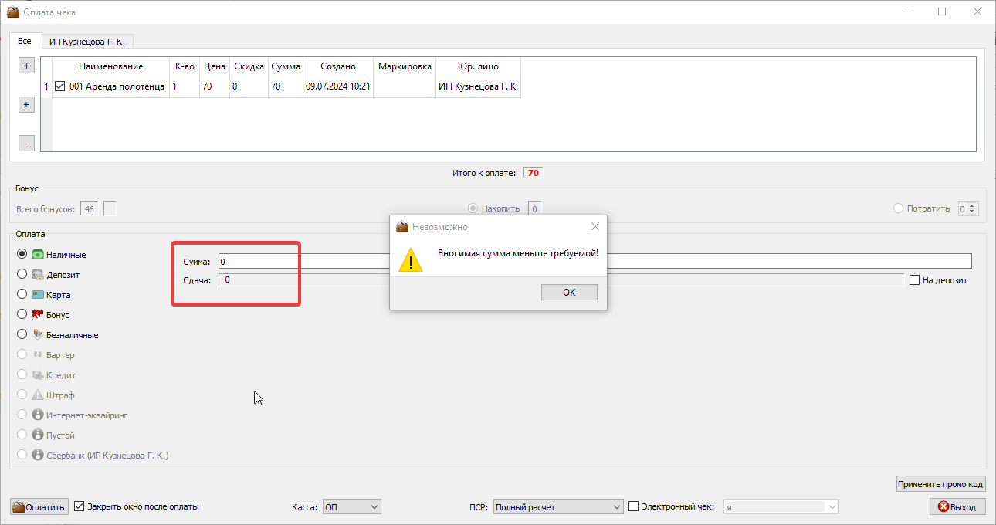The height and width of the screenshot is (525, 996).
Task: Confirm the warning with OK
Action: point(569,292)
